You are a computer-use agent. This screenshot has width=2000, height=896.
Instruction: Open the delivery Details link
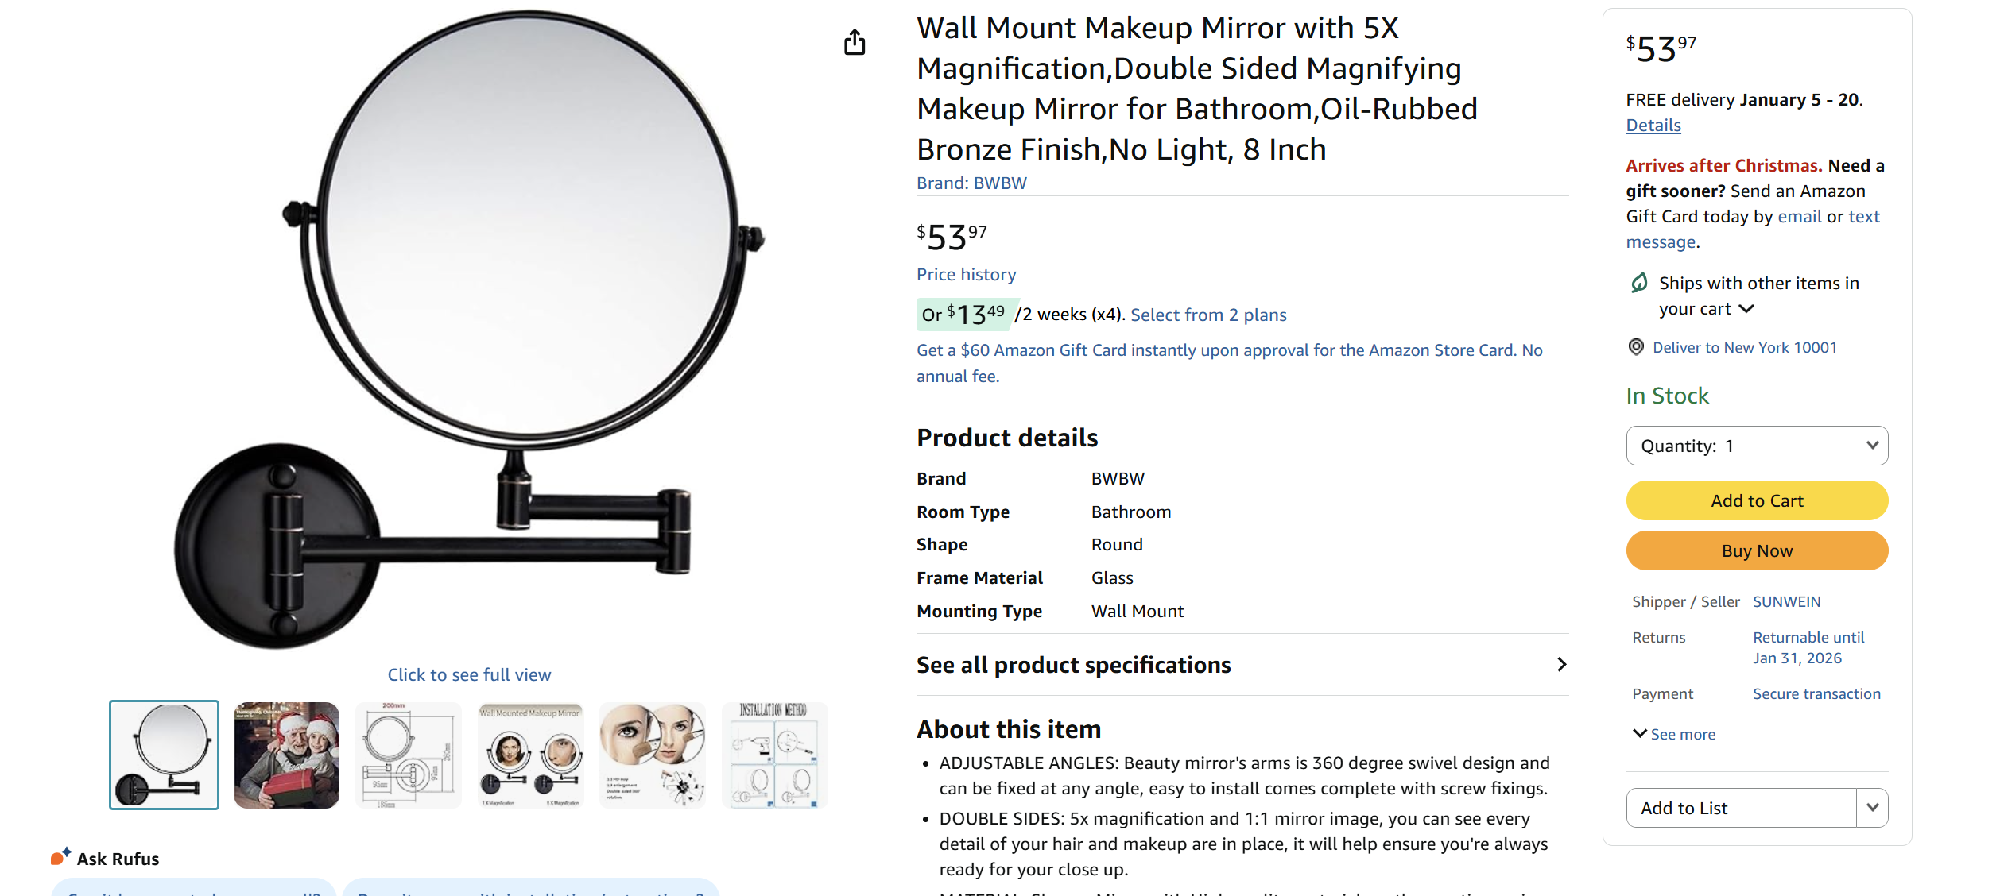click(x=1653, y=126)
